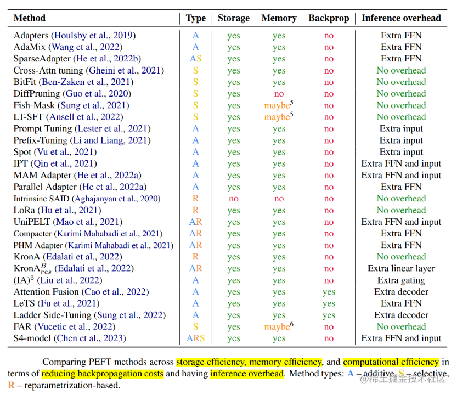Select the AS type of SparseAdapter
This screenshot has height=395, width=457.
pyautogui.click(x=195, y=59)
